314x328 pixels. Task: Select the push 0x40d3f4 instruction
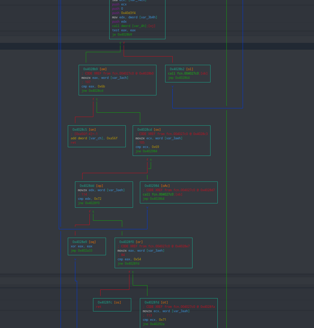click(x=124, y=13)
